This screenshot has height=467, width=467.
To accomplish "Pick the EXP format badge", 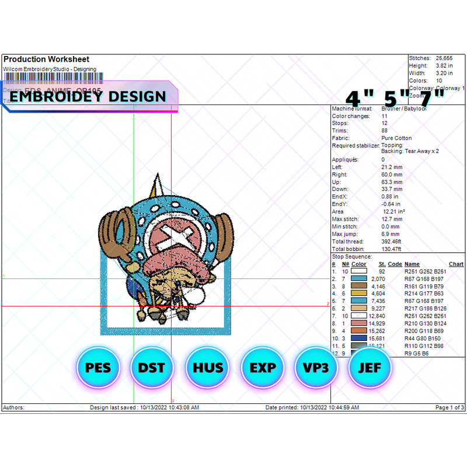I will pyautogui.click(x=263, y=368).
